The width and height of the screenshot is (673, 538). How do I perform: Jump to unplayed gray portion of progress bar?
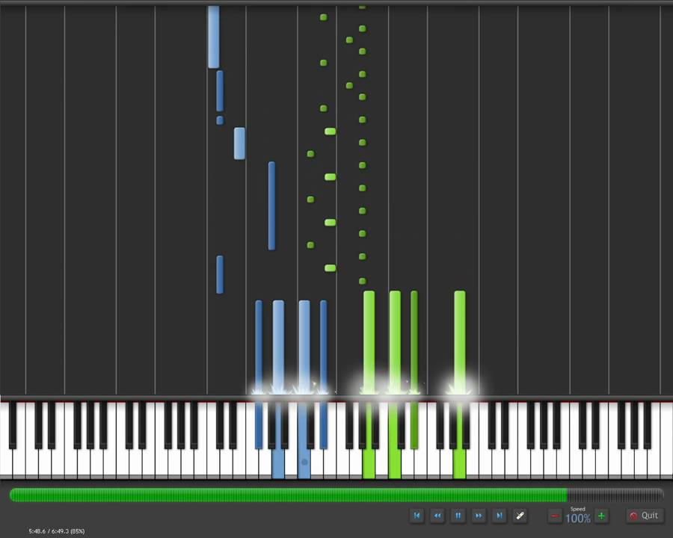(x=615, y=495)
